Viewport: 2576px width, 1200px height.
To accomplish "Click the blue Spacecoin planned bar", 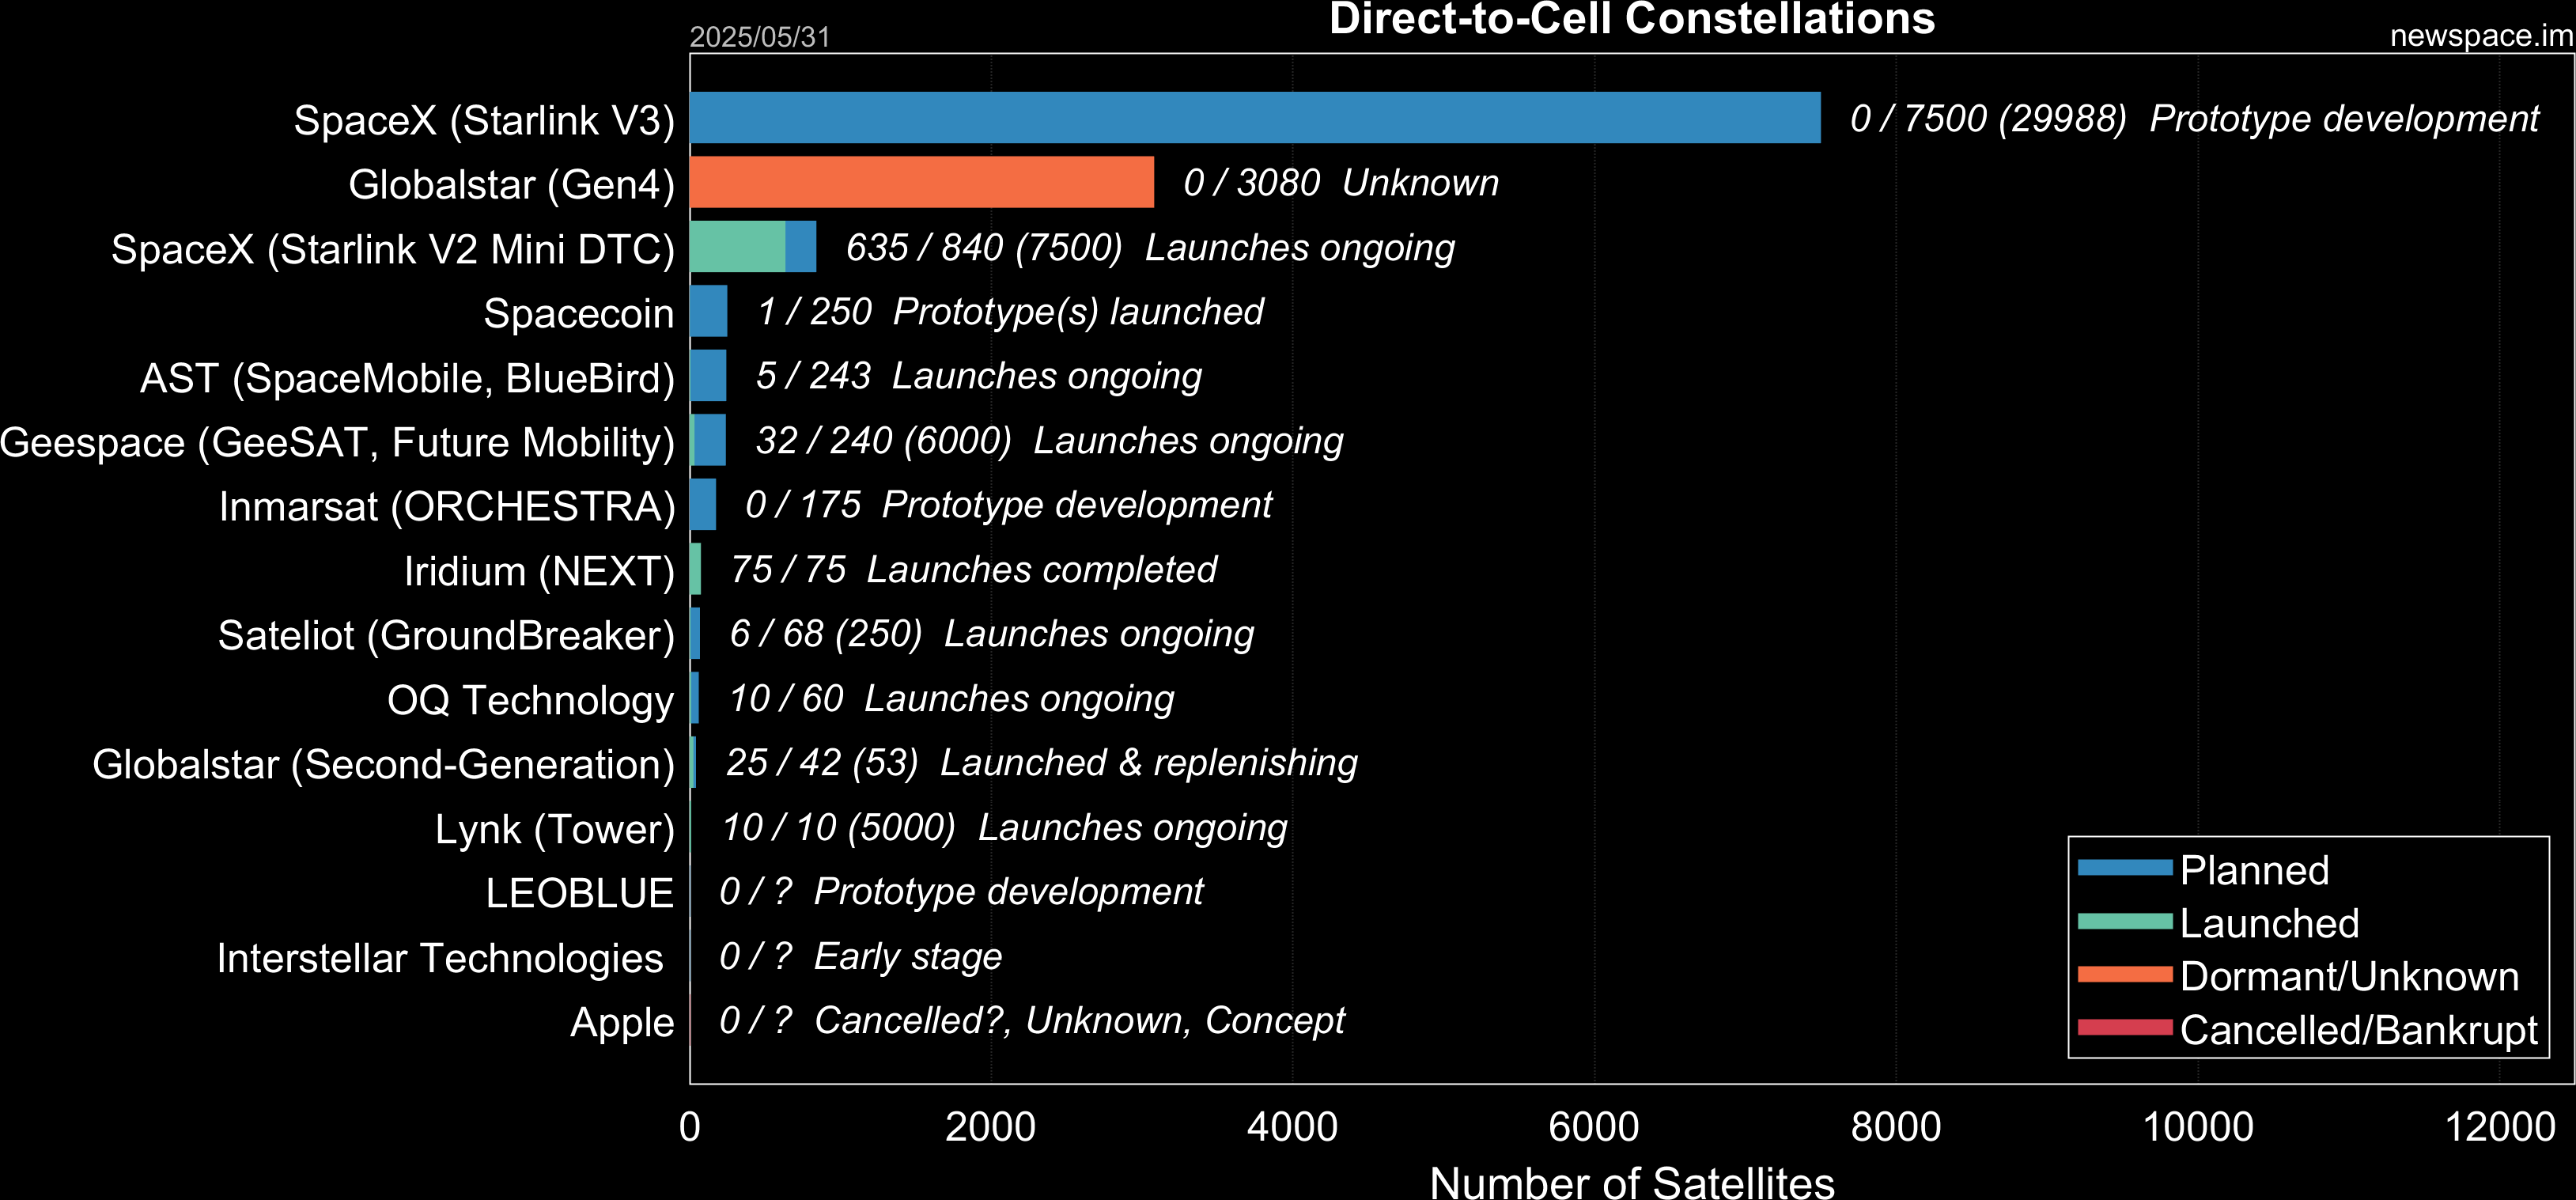I will 709,311.
